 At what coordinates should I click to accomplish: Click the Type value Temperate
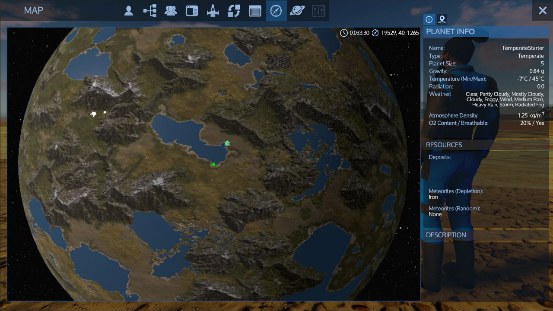point(531,56)
